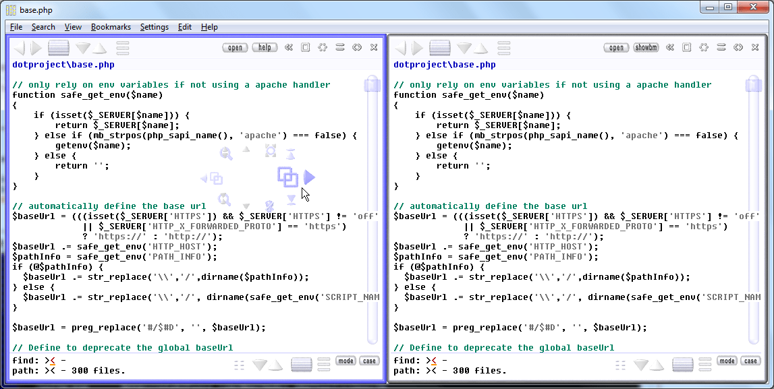Go back with left pane's left arrow
This screenshot has height=389, width=774.
coord(20,48)
